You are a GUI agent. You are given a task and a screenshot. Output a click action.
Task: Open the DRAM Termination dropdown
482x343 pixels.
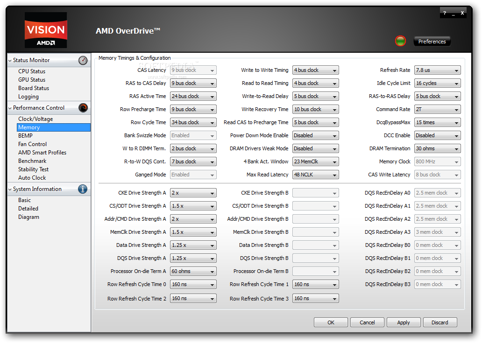point(438,148)
